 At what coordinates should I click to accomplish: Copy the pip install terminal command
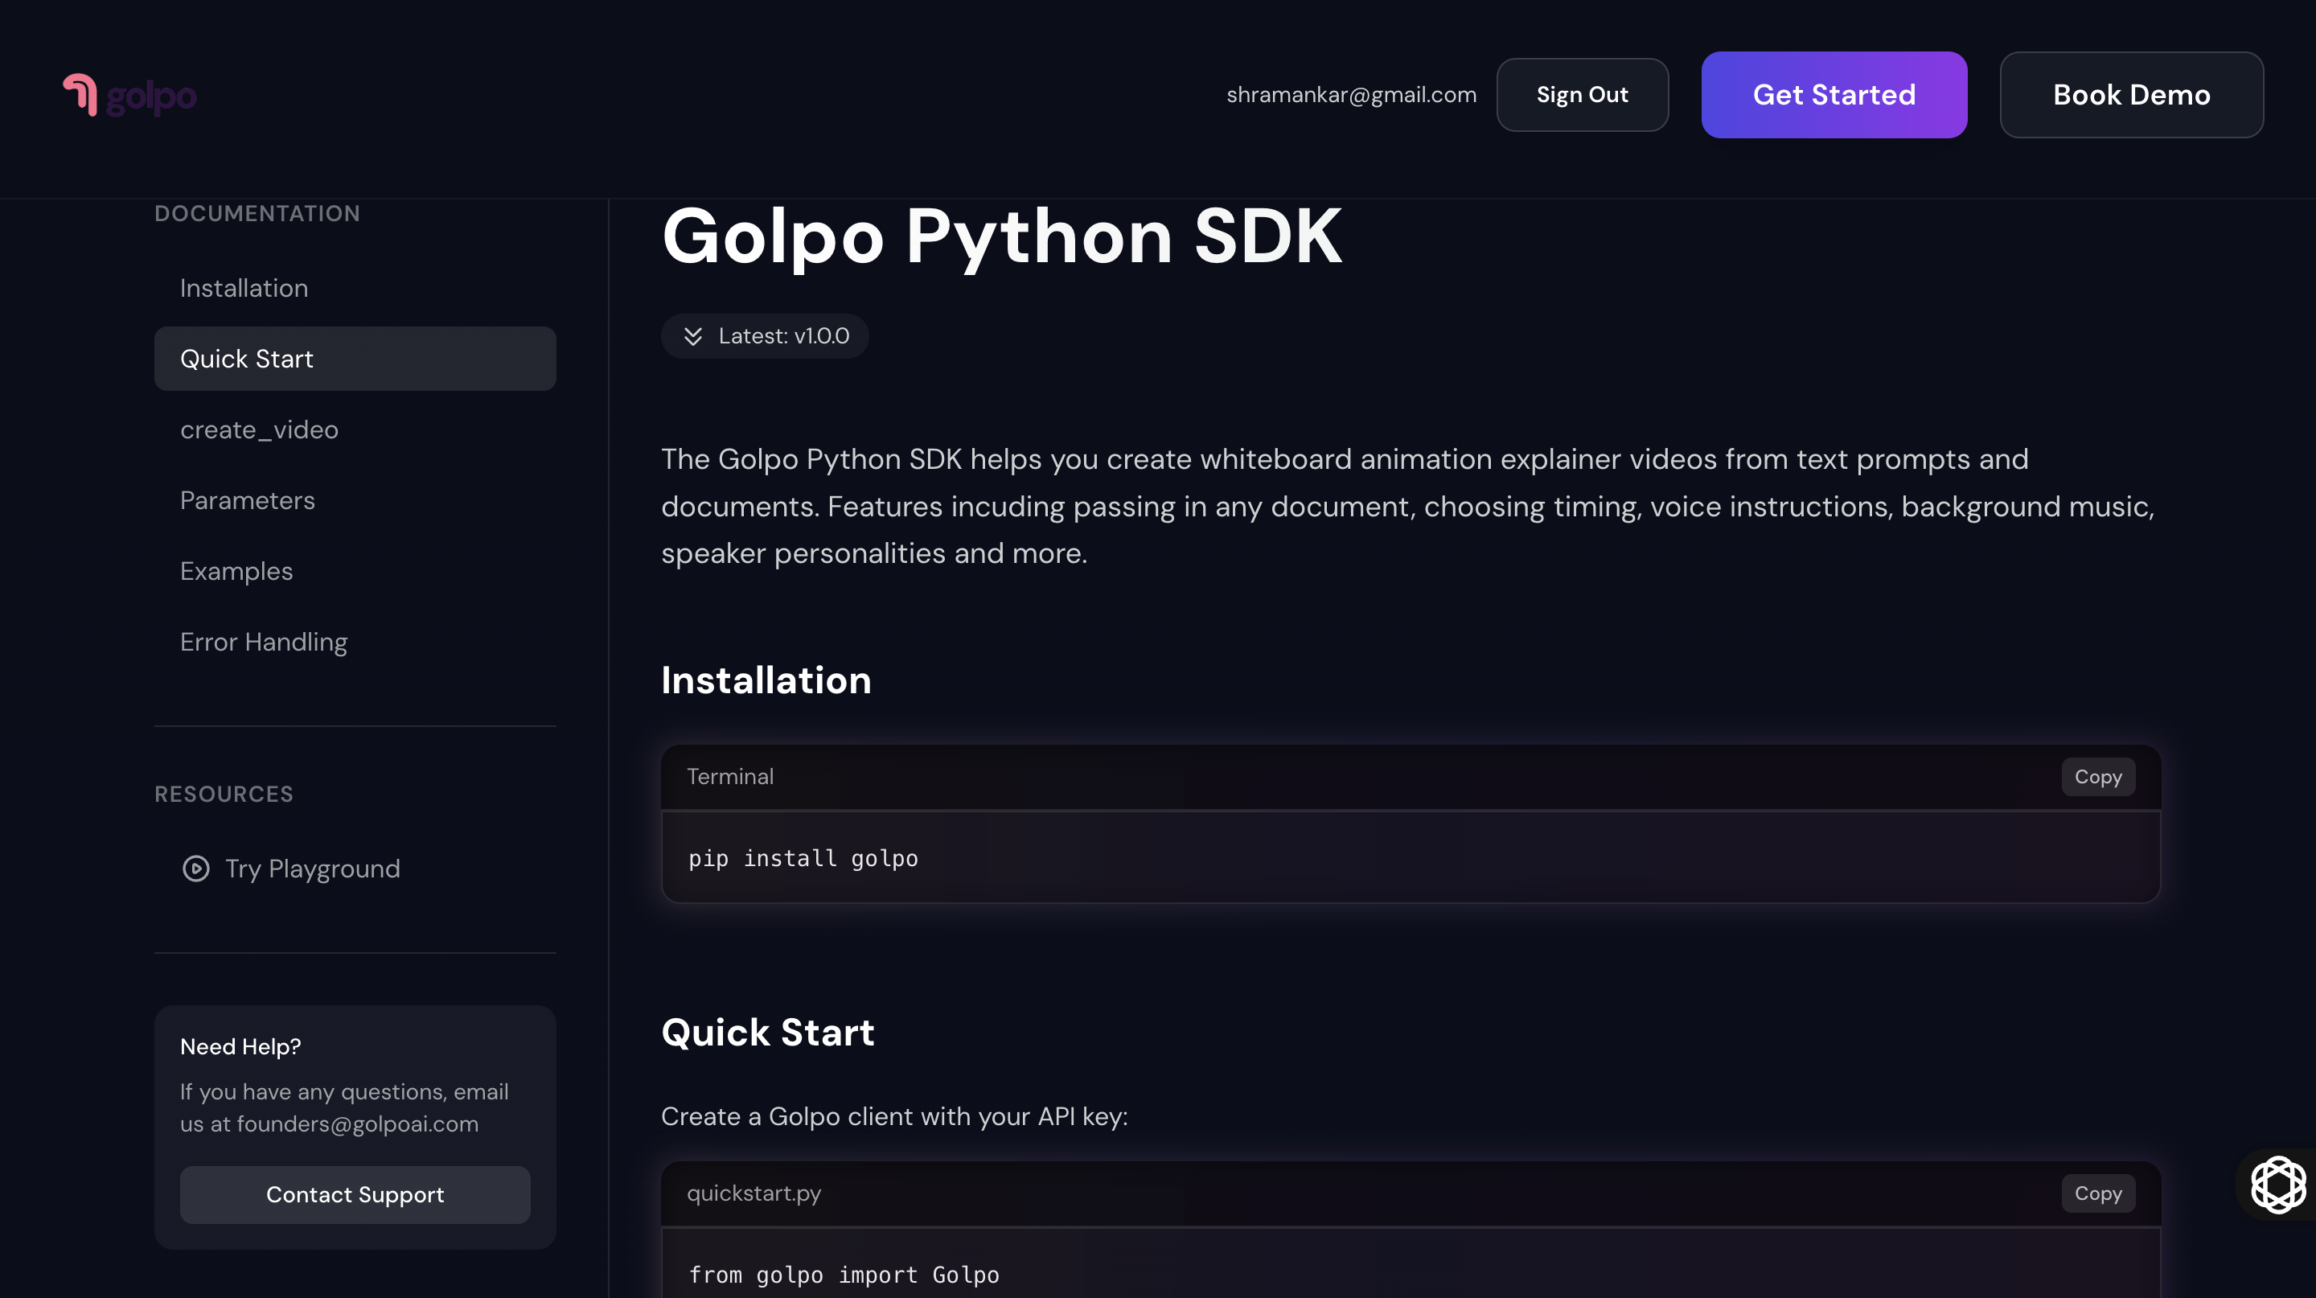pos(2096,777)
